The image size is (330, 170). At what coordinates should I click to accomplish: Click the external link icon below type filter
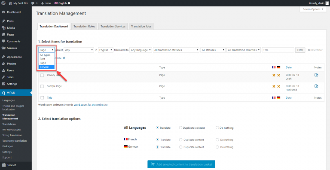point(64,58)
